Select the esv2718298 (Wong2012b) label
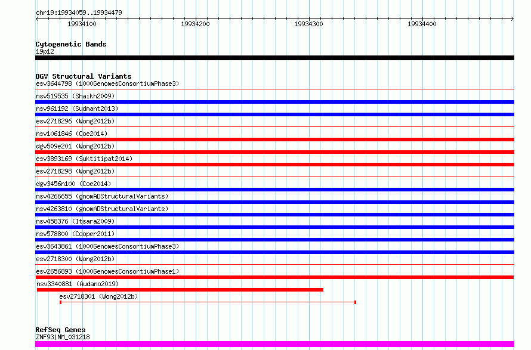531x350 pixels. 75,171
